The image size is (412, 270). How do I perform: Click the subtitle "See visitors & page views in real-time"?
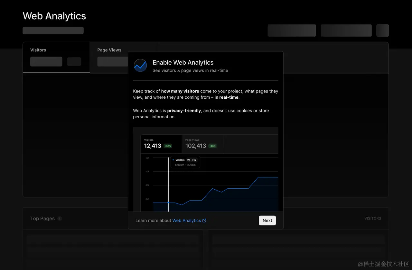[x=190, y=70]
